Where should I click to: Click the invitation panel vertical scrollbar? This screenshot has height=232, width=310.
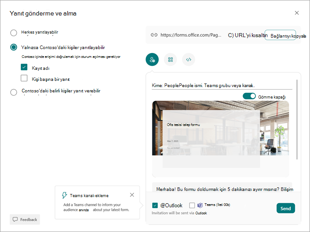[297, 120]
